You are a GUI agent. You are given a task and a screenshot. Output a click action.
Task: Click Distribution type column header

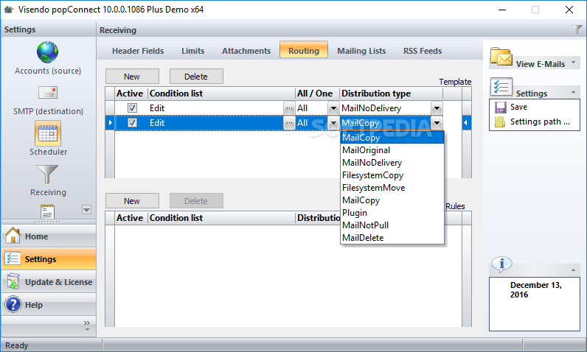tap(391, 94)
